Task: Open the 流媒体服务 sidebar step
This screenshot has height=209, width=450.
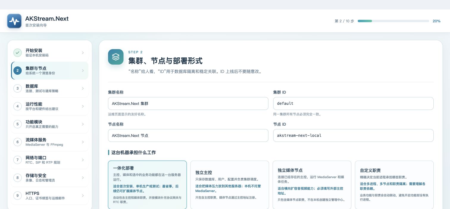Action: 50,142
